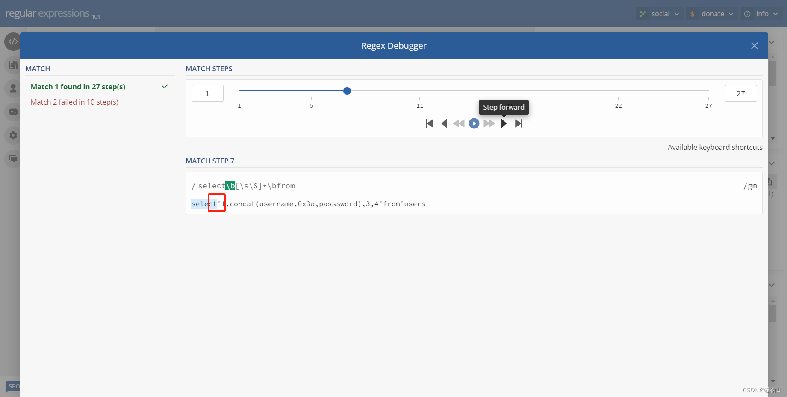Viewport: 787px width, 397px height.
Task: Fast forward match step playback
Action: pyautogui.click(x=489, y=123)
